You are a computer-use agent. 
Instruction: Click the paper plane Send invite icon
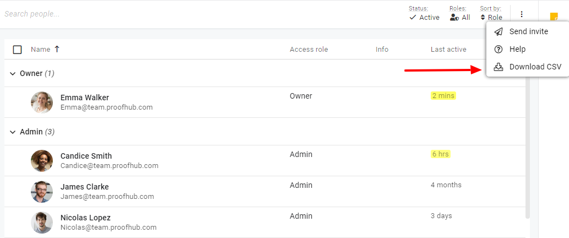tap(498, 31)
